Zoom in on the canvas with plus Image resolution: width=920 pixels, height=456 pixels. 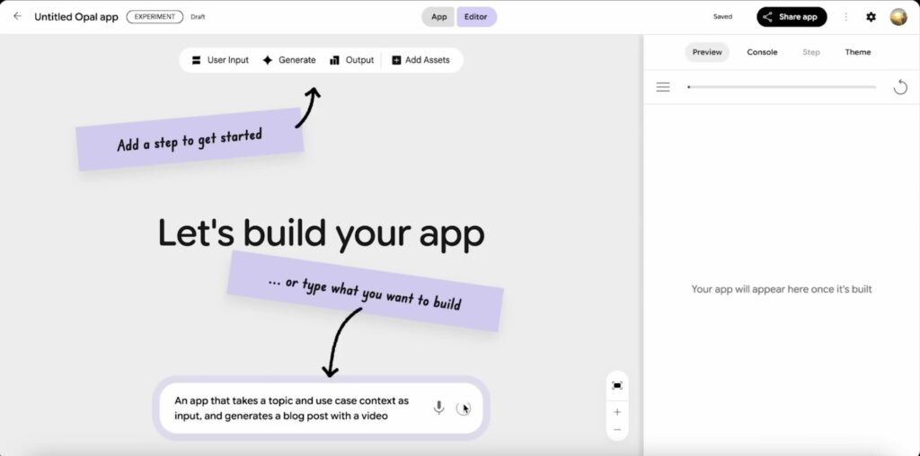(617, 412)
